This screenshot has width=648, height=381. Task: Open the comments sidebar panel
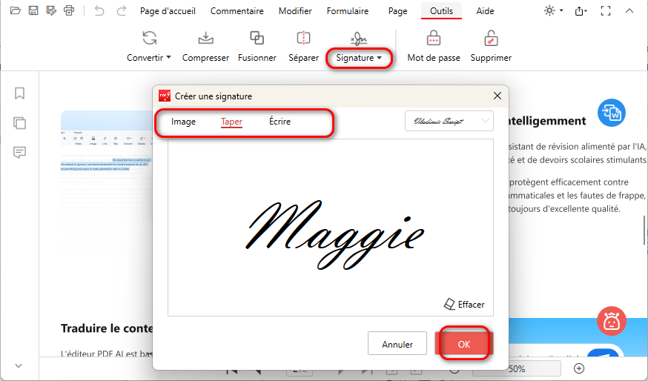19,153
